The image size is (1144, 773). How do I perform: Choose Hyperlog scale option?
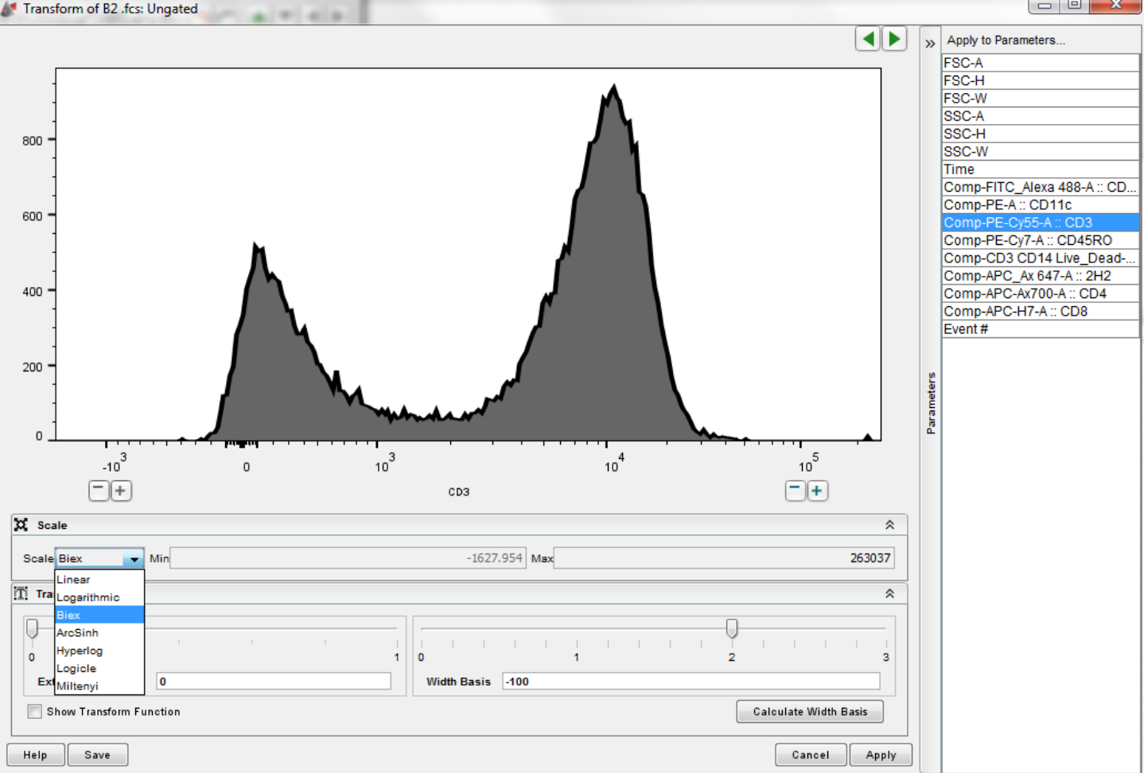point(99,651)
